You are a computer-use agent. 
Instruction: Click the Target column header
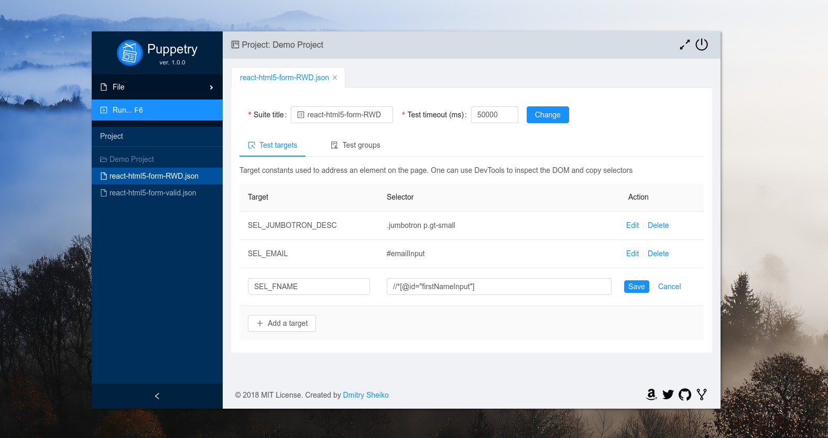258,197
